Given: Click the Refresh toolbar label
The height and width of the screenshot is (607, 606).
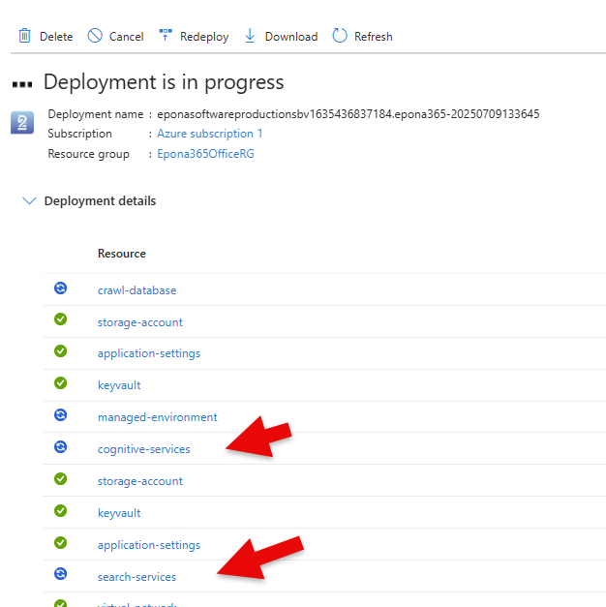Looking at the screenshot, I should pos(374,37).
